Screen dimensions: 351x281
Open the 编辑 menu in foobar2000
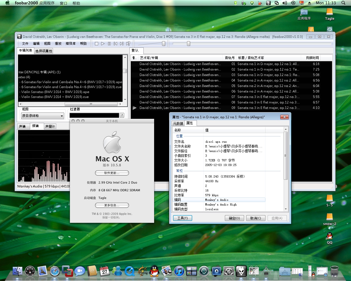(x=36, y=44)
